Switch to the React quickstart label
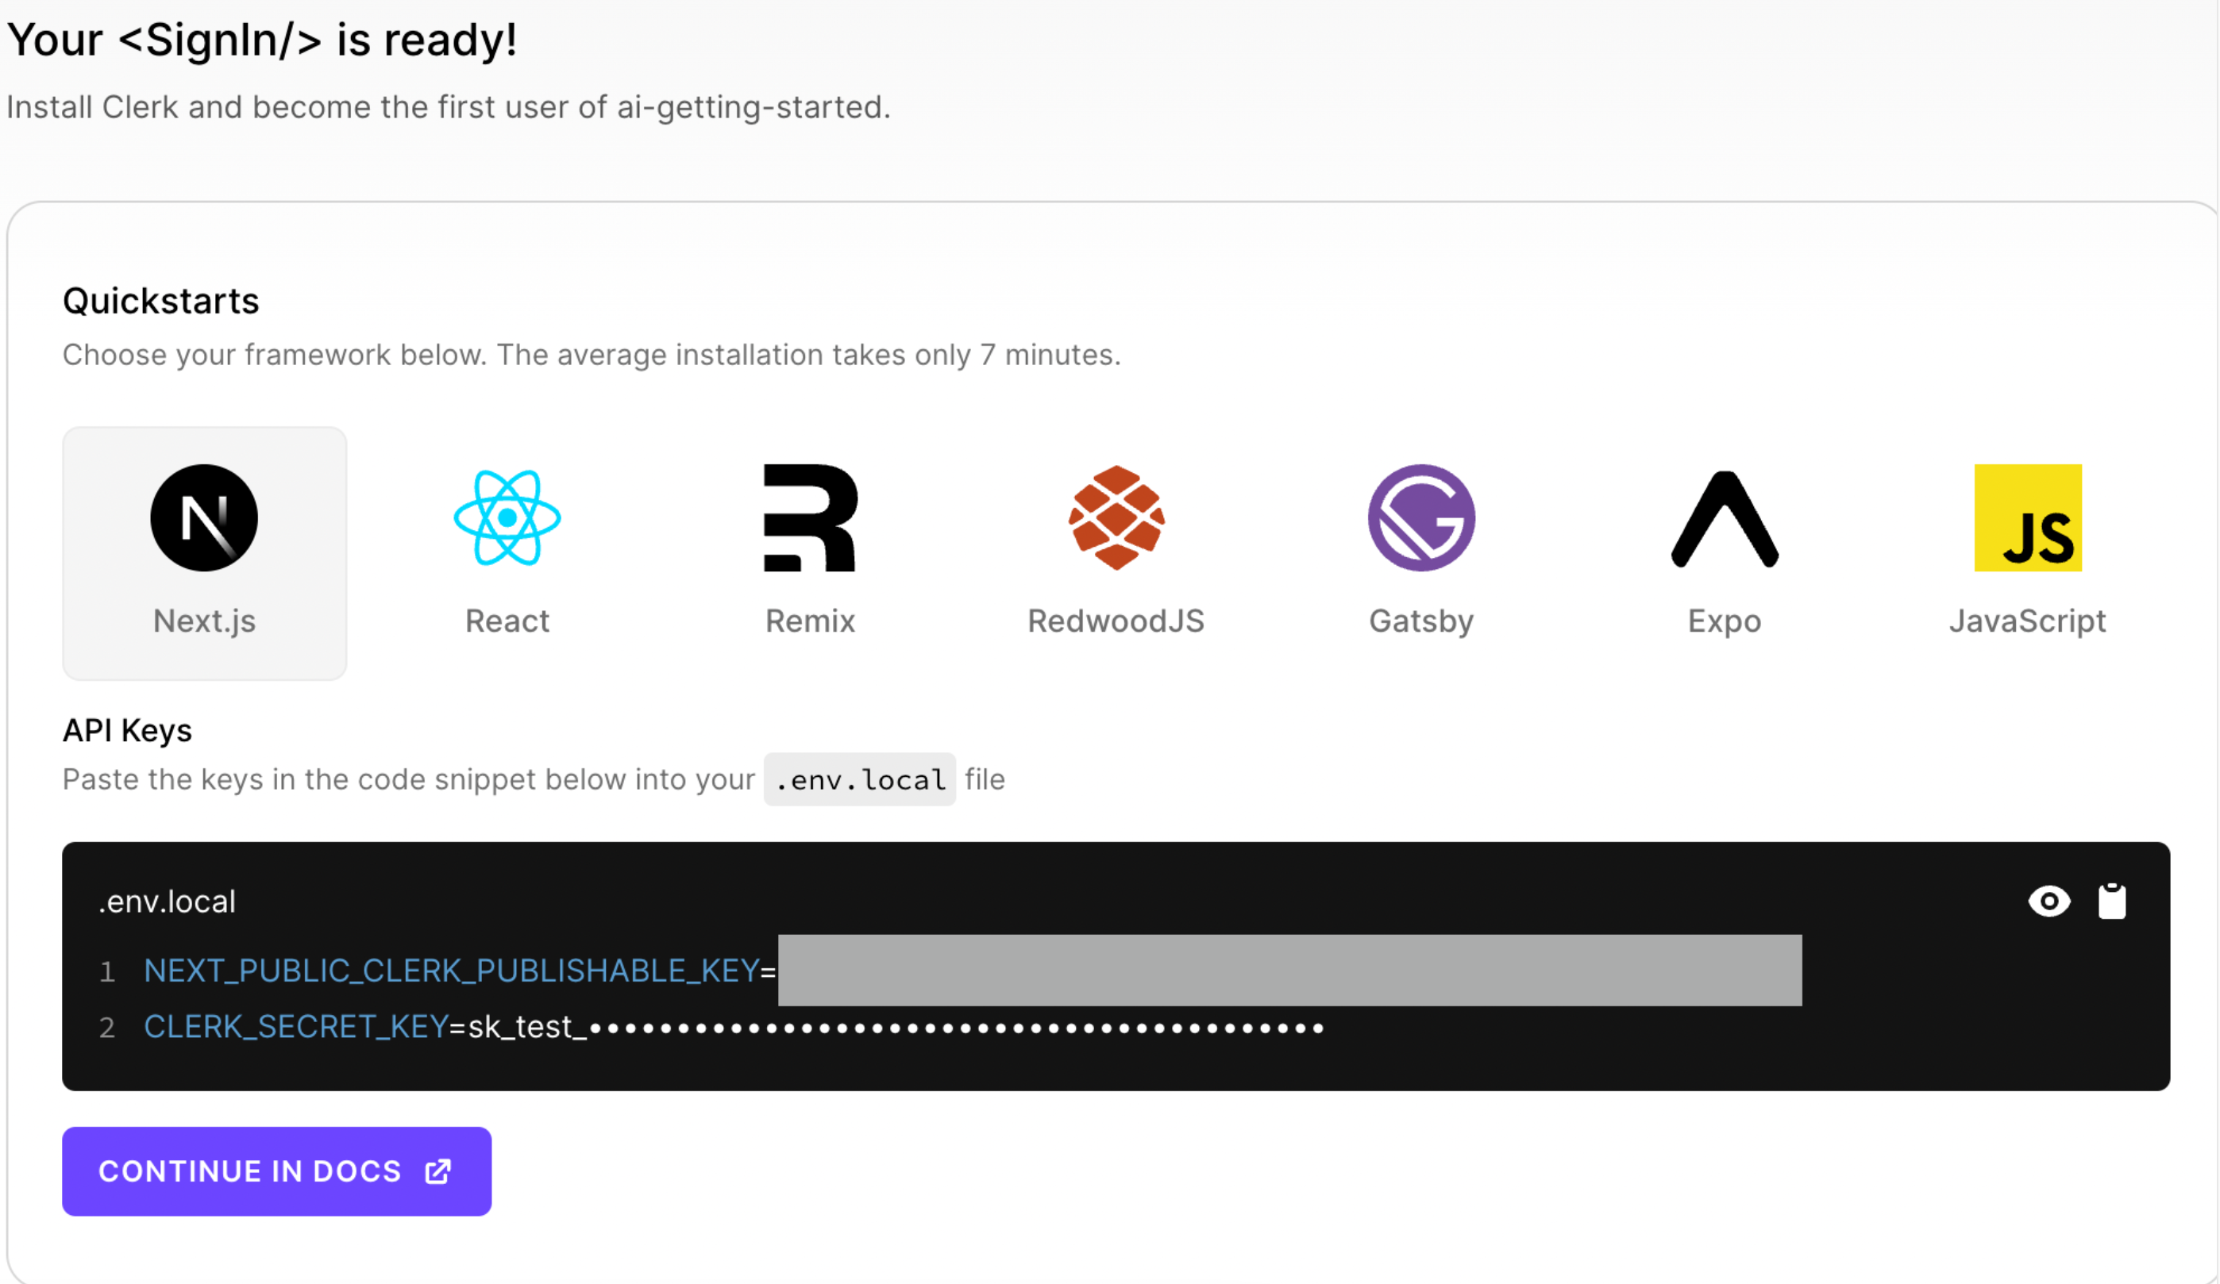 coord(507,621)
